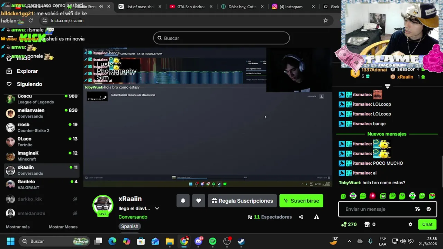Bookmark this page with the star icon
Screen dimensions: 443x249
tap(325, 20)
